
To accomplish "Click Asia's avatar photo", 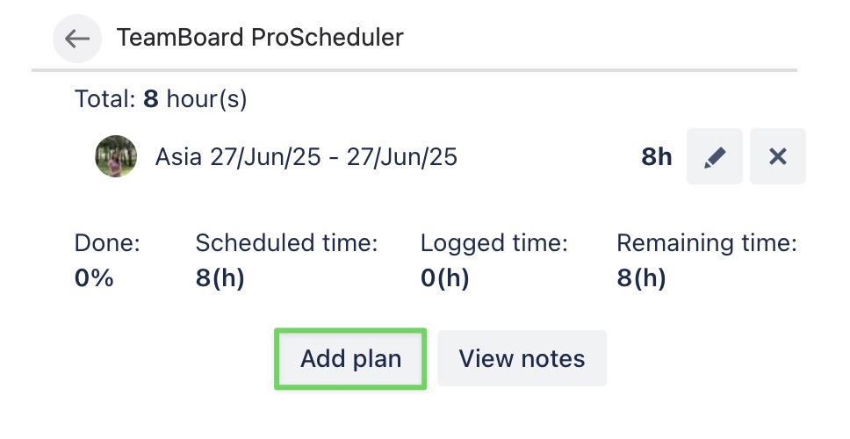I will [x=116, y=157].
